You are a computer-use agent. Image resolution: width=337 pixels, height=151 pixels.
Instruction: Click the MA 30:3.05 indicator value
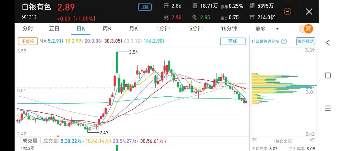[113, 41]
